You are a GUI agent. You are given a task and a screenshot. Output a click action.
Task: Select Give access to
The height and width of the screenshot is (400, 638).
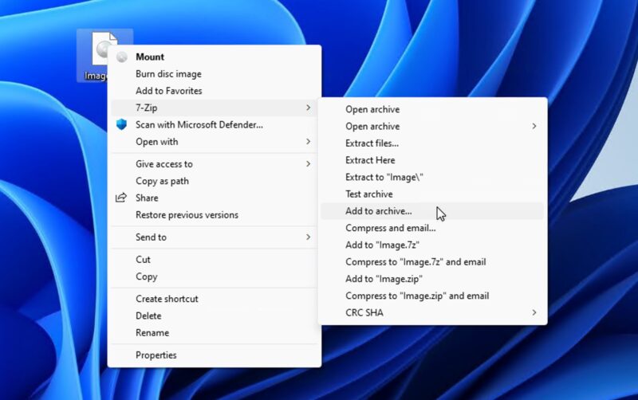tap(215, 164)
